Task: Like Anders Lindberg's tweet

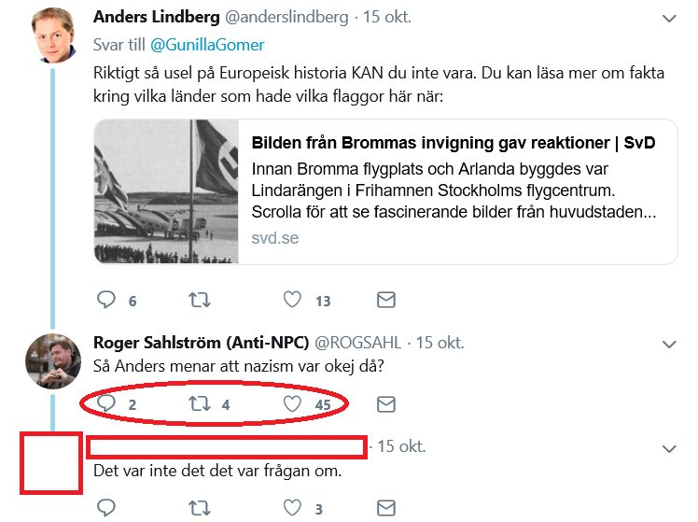Action: coord(292,300)
